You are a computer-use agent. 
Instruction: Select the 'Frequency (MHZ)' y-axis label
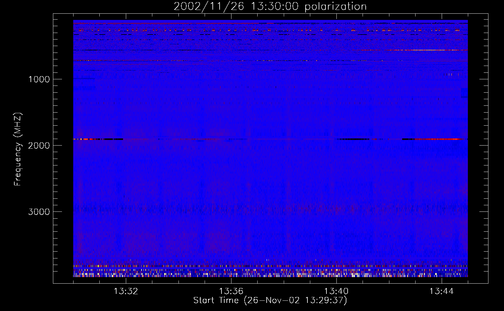(18, 149)
